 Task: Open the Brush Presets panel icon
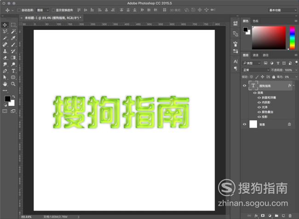pyautogui.click(x=236, y=44)
